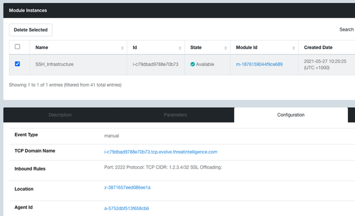
Task: Click the Inbound Rules port 2222 value
Action: pos(163,167)
